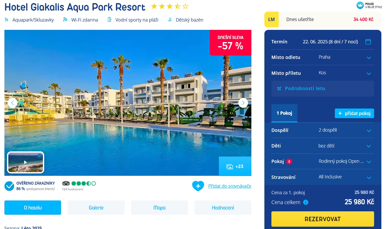Play the hotel video thumbnail
Image resolution: width=392 pixels, height=229 pixels.
point(25,162)
